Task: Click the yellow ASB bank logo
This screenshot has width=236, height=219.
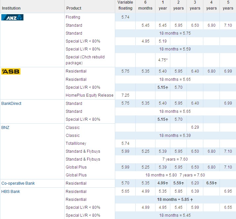Action: [x=11, y=72]
